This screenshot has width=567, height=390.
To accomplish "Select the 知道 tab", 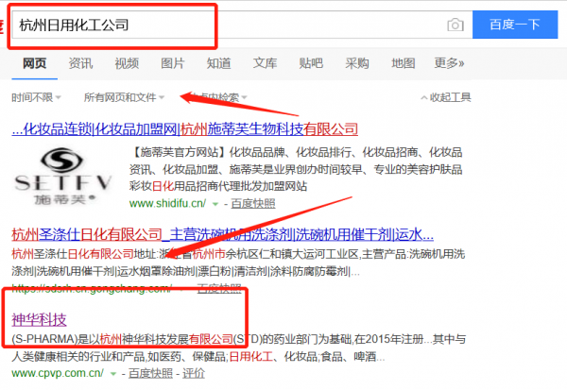I will coord(218,63).
